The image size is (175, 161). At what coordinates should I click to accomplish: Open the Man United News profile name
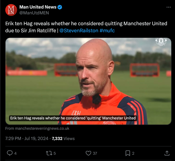(x=38, y=7)
